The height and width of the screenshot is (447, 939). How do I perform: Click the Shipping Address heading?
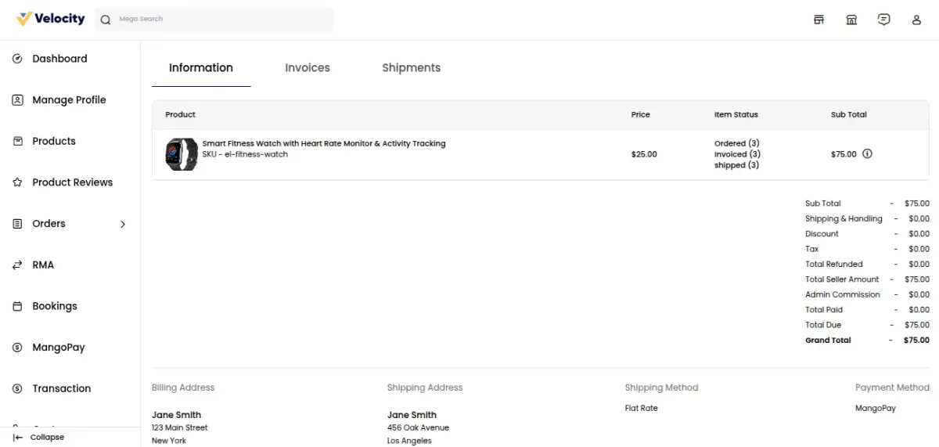pos(425,388)
